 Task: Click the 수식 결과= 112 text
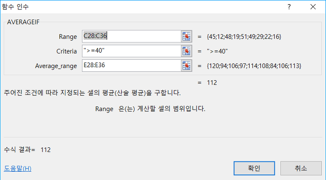pos(27,150)
